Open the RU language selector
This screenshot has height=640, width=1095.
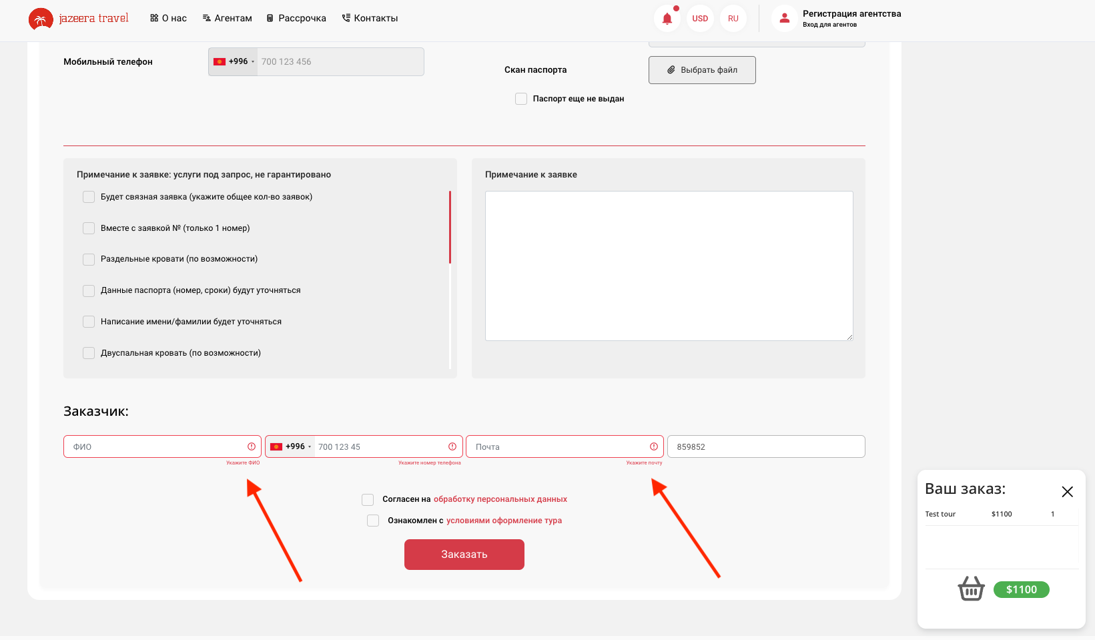pyautogui.click(x=733, y=19)
